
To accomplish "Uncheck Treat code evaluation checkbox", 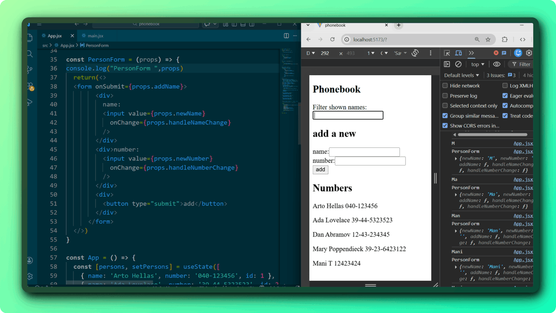I will [x=505, y=116].
